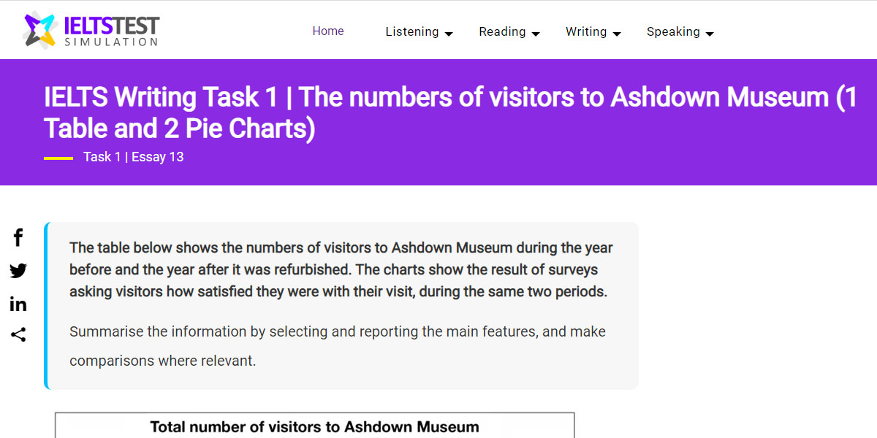Image resolution: width=877 pixels, height=438 pixels.
Task: Expand the Writing dropdown arrow
Action: coord(618,33)
